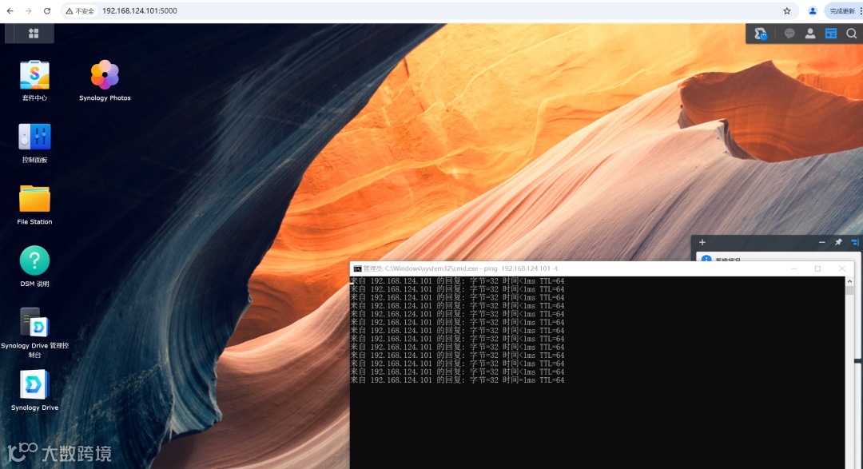Click the cmd.exe window title bar icon
The width and height of the screenshot is (863, 469).
[357, 268]
